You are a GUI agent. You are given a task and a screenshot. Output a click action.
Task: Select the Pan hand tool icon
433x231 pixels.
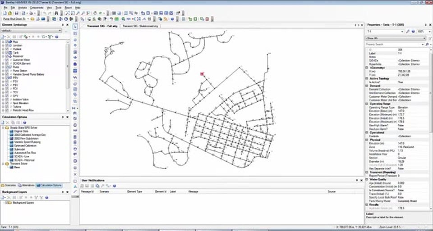pyautogui.click(x=95, y=13)
